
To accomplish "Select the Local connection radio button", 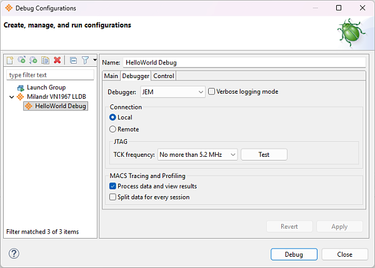I will click(x=113, y=117).
